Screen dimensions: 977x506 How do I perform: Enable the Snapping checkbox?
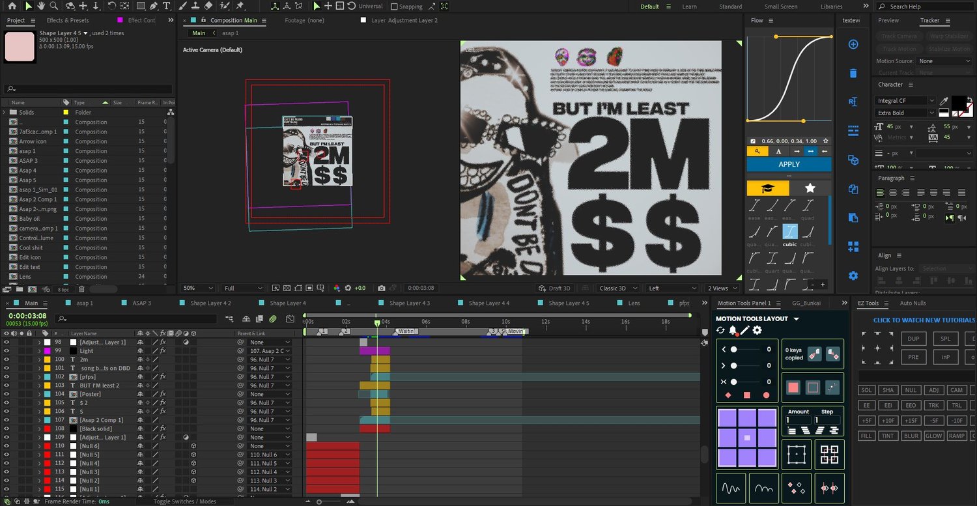tap(394, 7)
